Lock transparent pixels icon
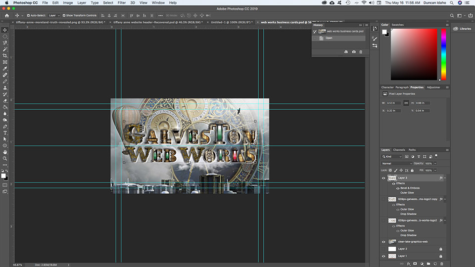 click(x=390, y=171)
